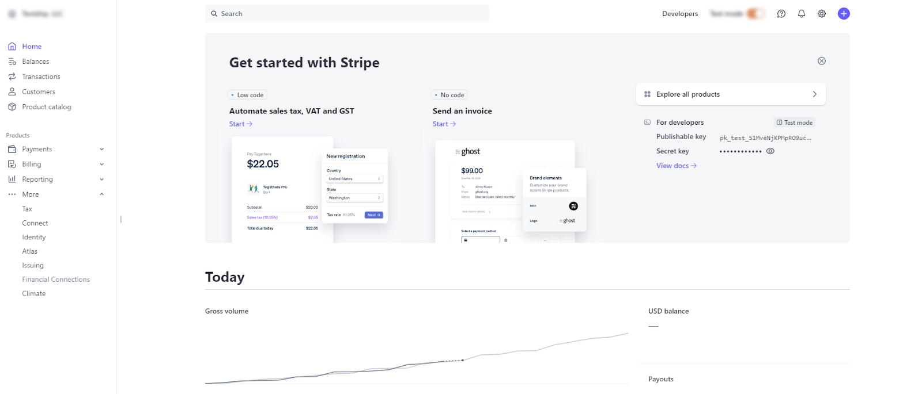The width and height of the screenshot is (922, 394).
Task: Open the Balances menu item
Action: 35,62
